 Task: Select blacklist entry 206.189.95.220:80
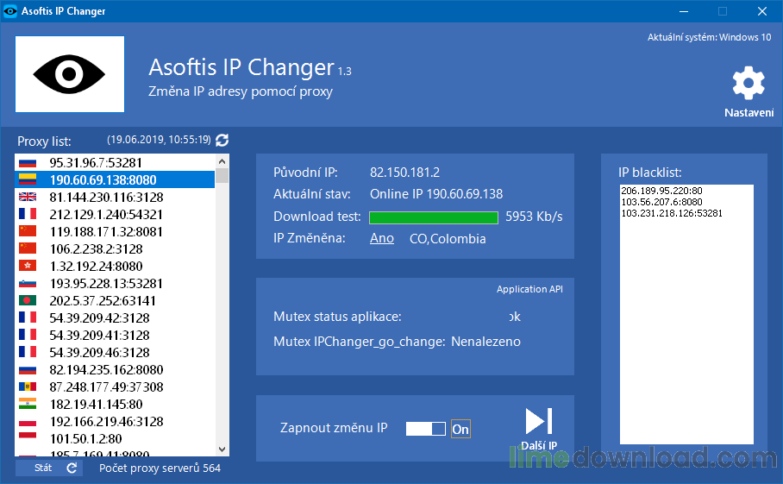click(661, 191)
